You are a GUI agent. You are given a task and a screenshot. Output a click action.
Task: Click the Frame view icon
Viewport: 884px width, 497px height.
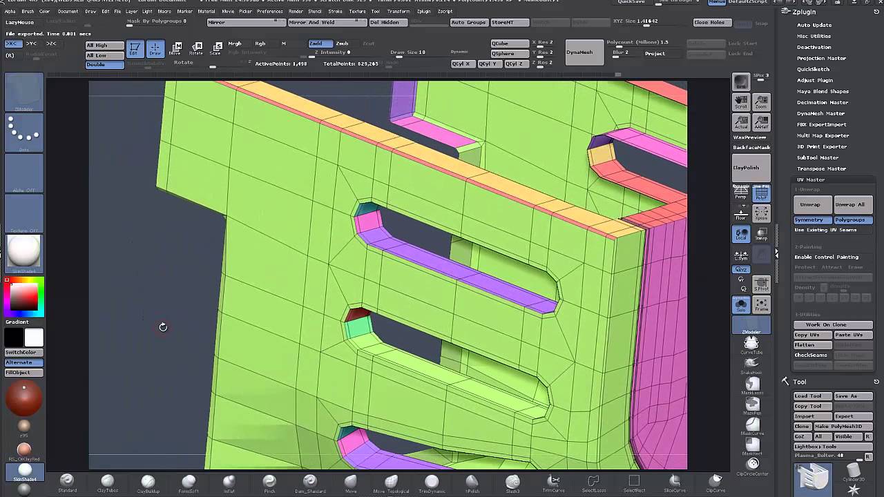(761, 304)
